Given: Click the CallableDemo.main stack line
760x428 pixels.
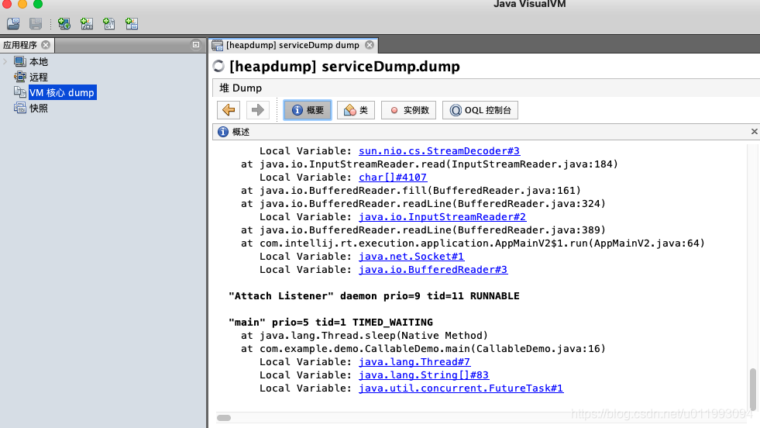Looking at the screenshot, I should pos(423,349).
